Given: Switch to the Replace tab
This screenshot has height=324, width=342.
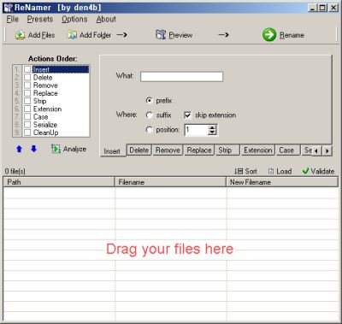Looking at the screenshot, I should click(199, 150).
